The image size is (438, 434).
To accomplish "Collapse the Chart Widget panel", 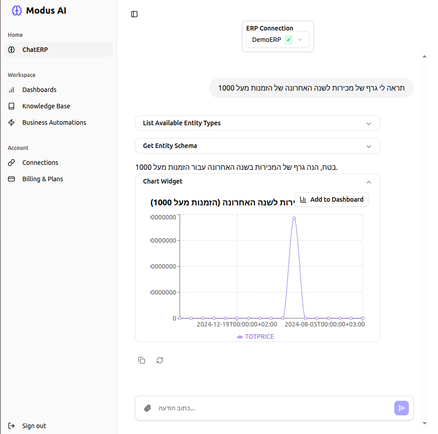I will pyautogui.click(x=369, y=181).
